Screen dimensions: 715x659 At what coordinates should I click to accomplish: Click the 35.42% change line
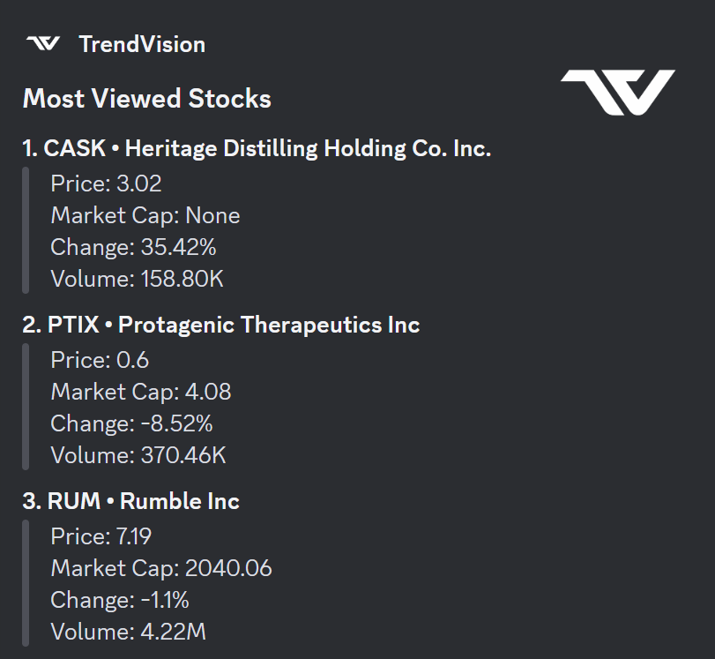click(133, 247)
